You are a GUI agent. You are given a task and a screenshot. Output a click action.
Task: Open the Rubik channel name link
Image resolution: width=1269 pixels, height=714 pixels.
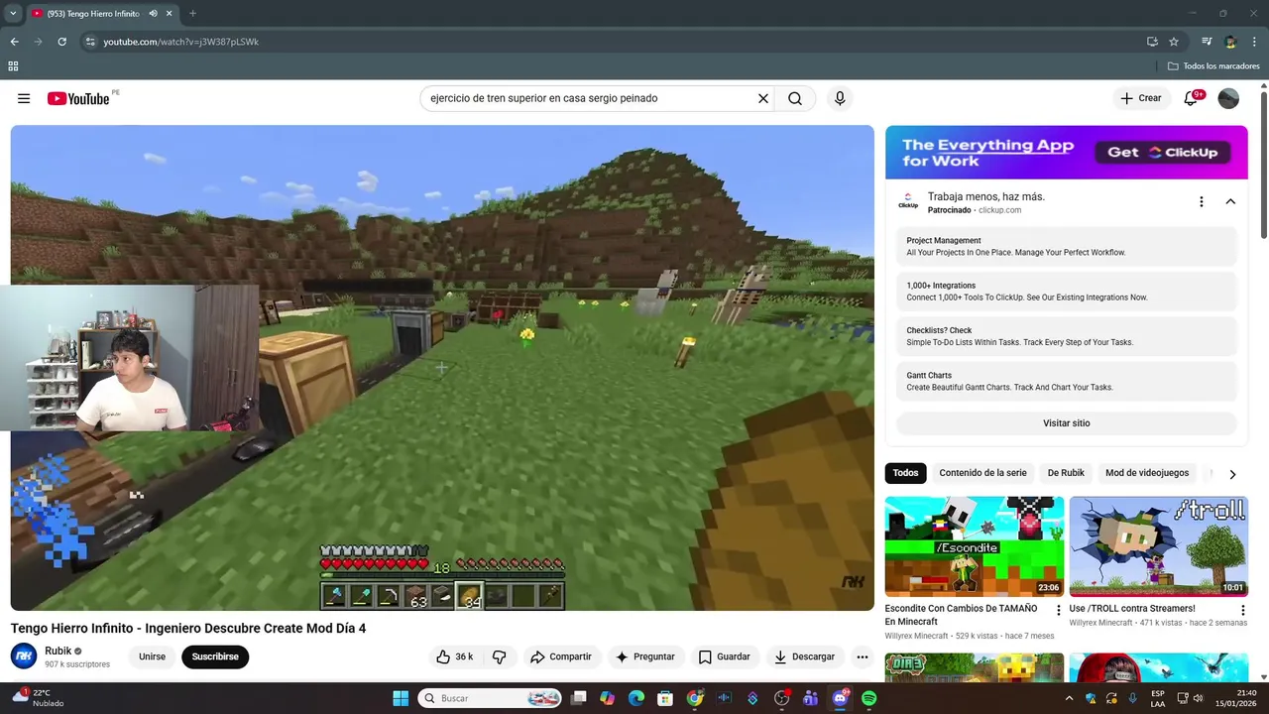pyautogui.click(x=58, y=651)
